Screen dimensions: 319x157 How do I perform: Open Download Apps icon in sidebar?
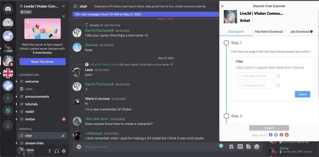point(8,125)
